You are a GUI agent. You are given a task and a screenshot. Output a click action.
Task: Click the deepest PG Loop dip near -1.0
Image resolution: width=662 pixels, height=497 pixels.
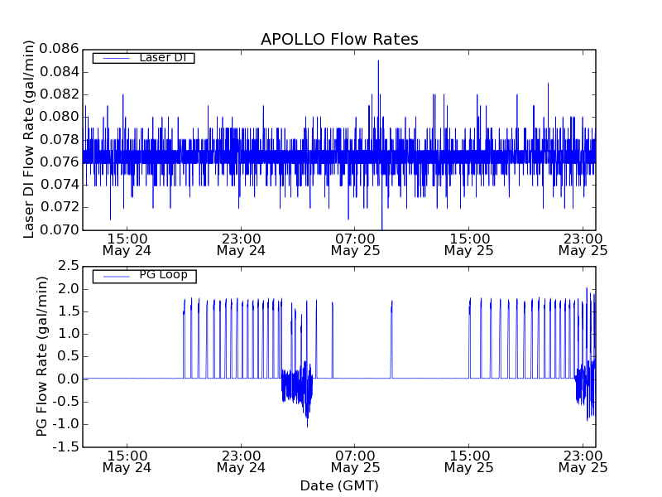click(x=308, y=424)
